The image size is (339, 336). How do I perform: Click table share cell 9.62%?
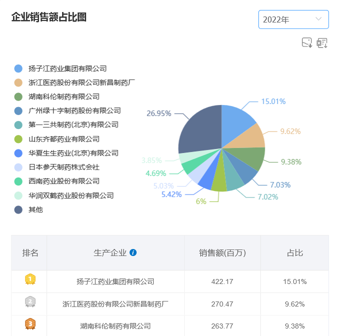(295, 304)
